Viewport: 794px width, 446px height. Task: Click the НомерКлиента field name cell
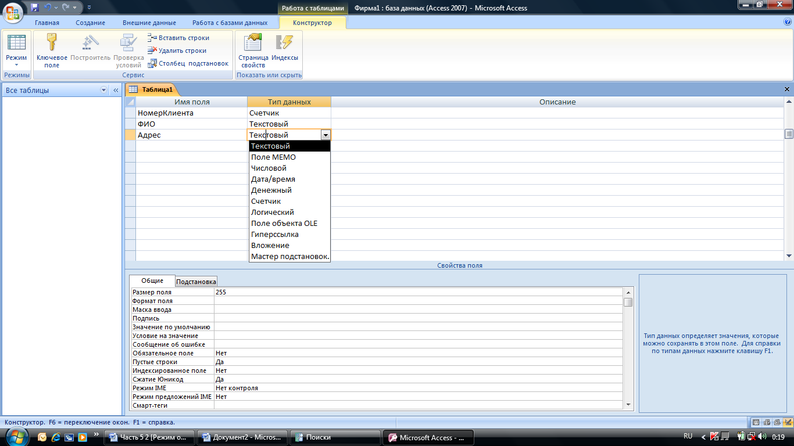pos(191,113)
